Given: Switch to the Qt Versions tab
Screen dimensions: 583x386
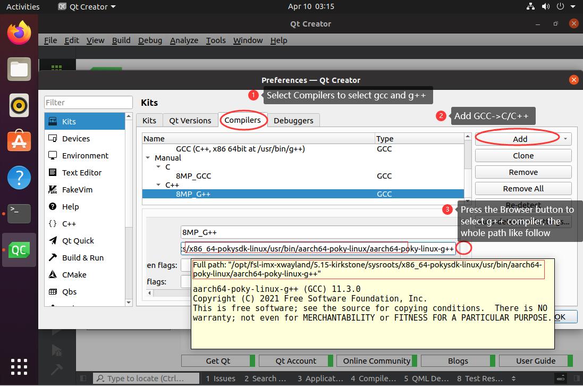Looking at the screenshot, I should click(190, 121).
